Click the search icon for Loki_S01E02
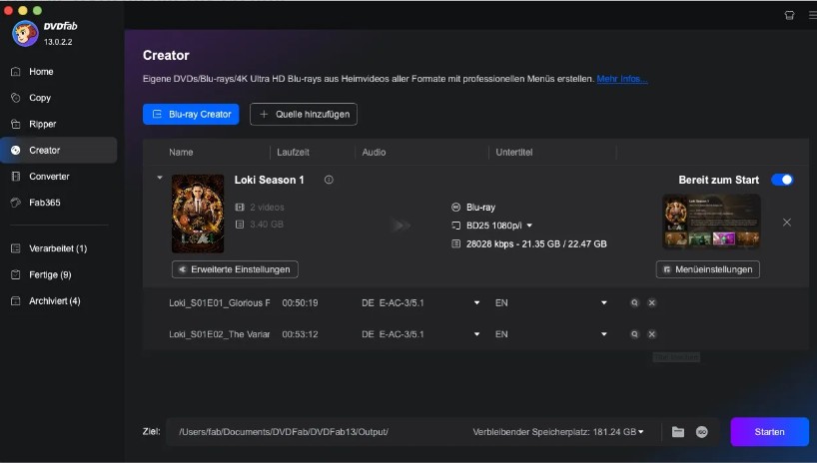This screenshot has height=463, width=817. [634, 334]
